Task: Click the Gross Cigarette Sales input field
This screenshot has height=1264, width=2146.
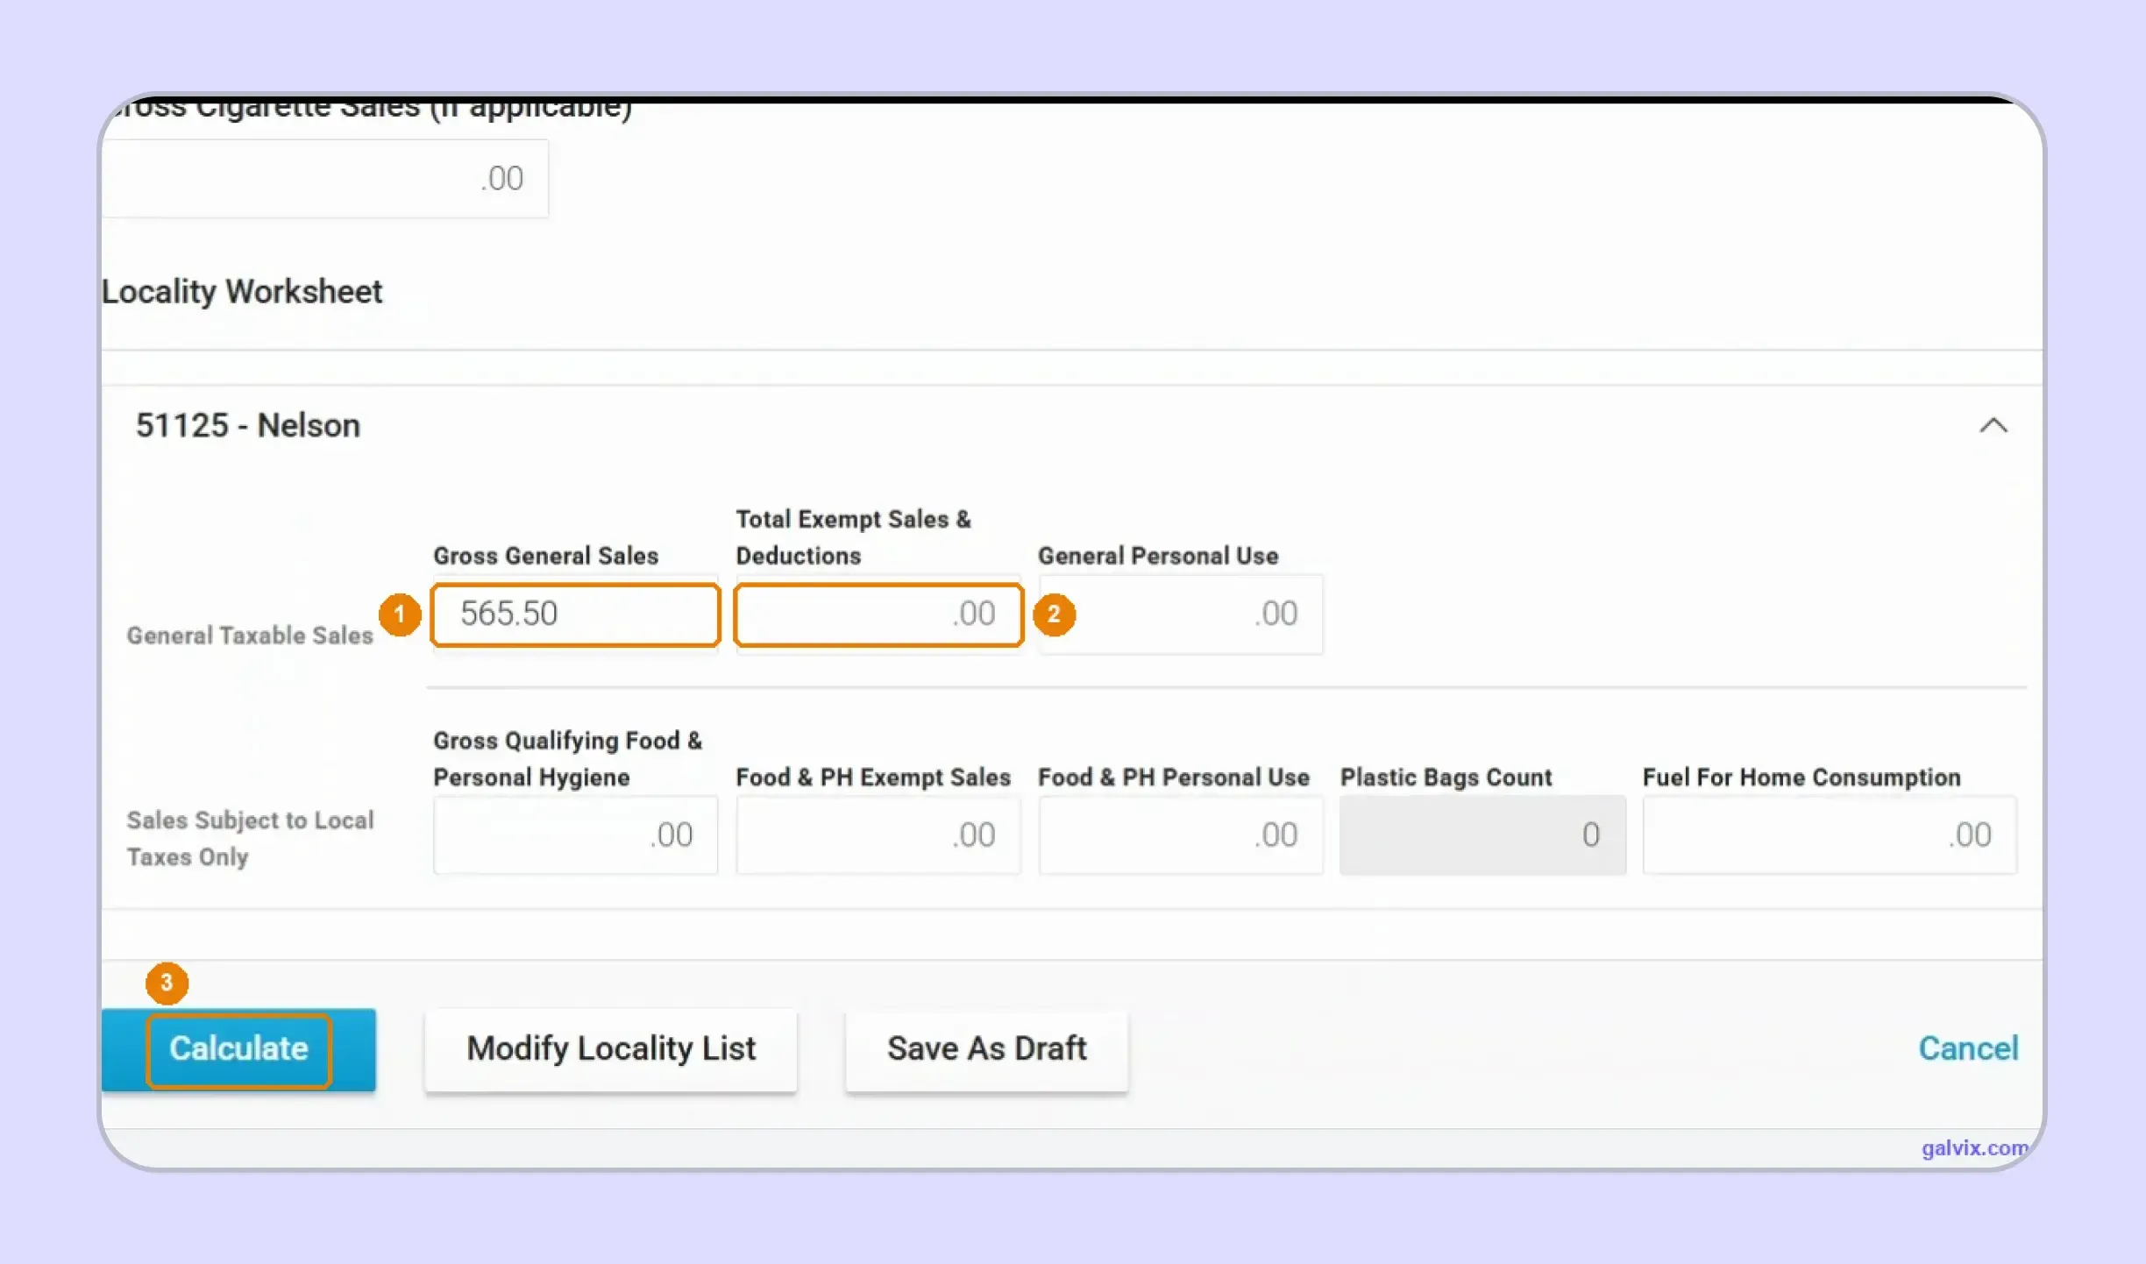Action: (x=325, y=179)
